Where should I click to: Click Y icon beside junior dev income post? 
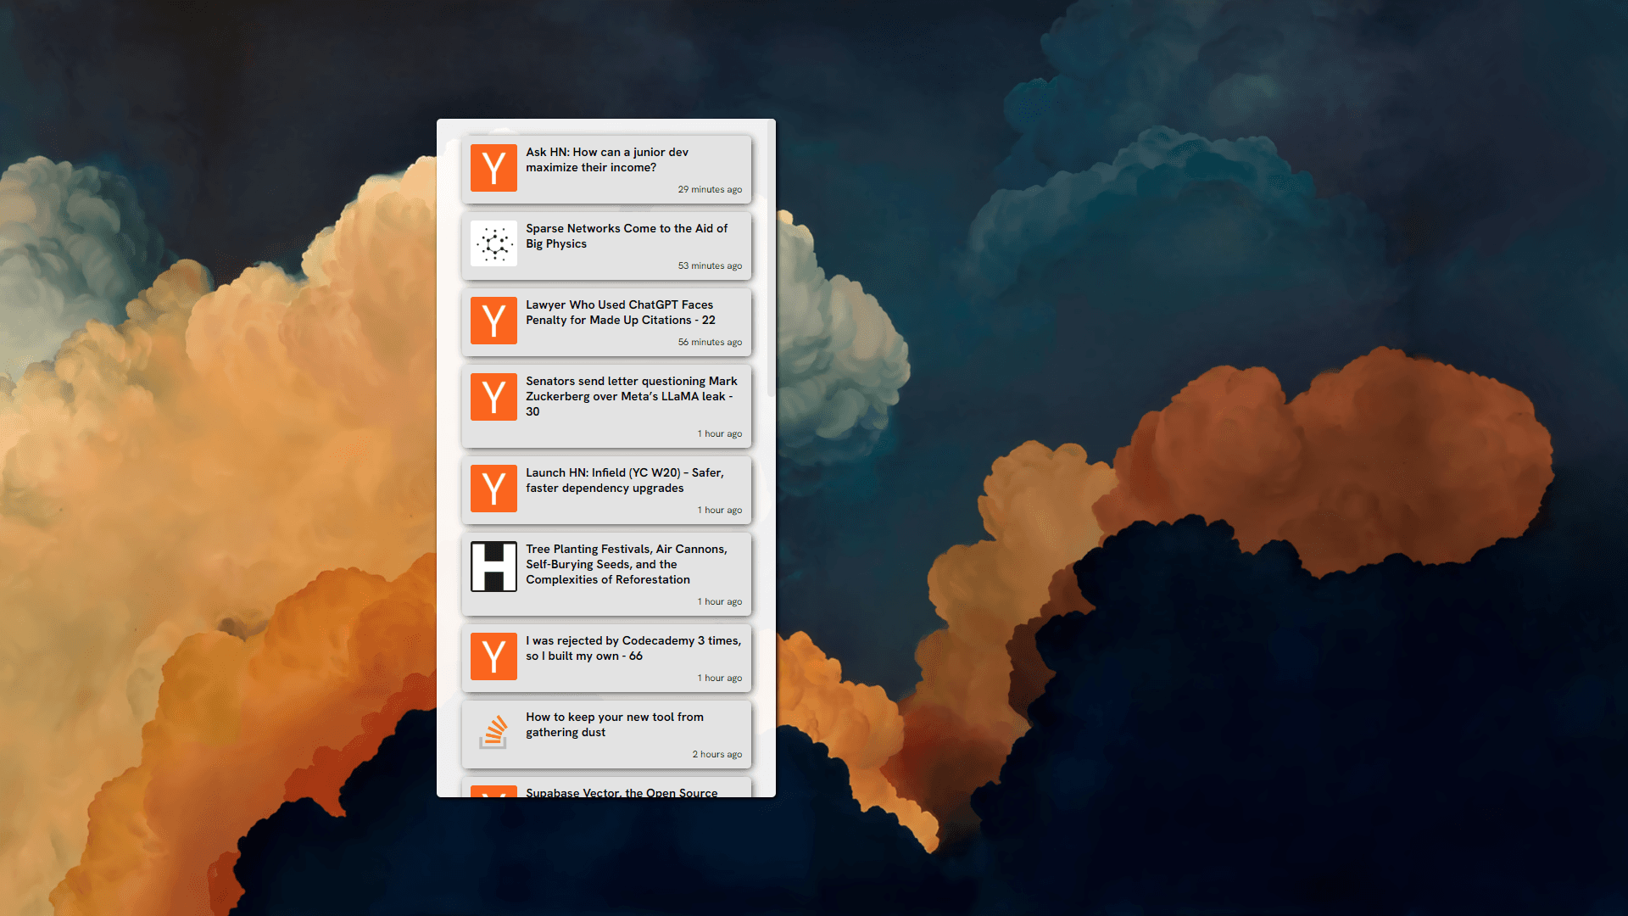point(493,168)
